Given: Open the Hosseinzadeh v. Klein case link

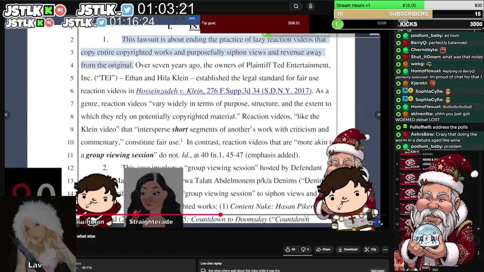Looking at the screenshot, I should click(x=224, y=91).
